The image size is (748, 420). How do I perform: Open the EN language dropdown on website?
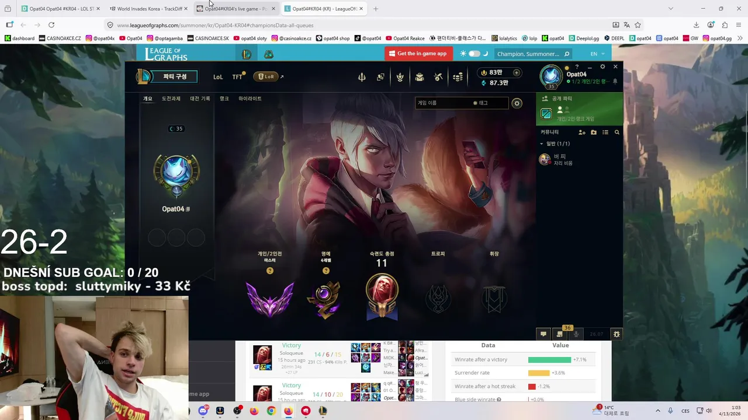[x=597, y=54]
